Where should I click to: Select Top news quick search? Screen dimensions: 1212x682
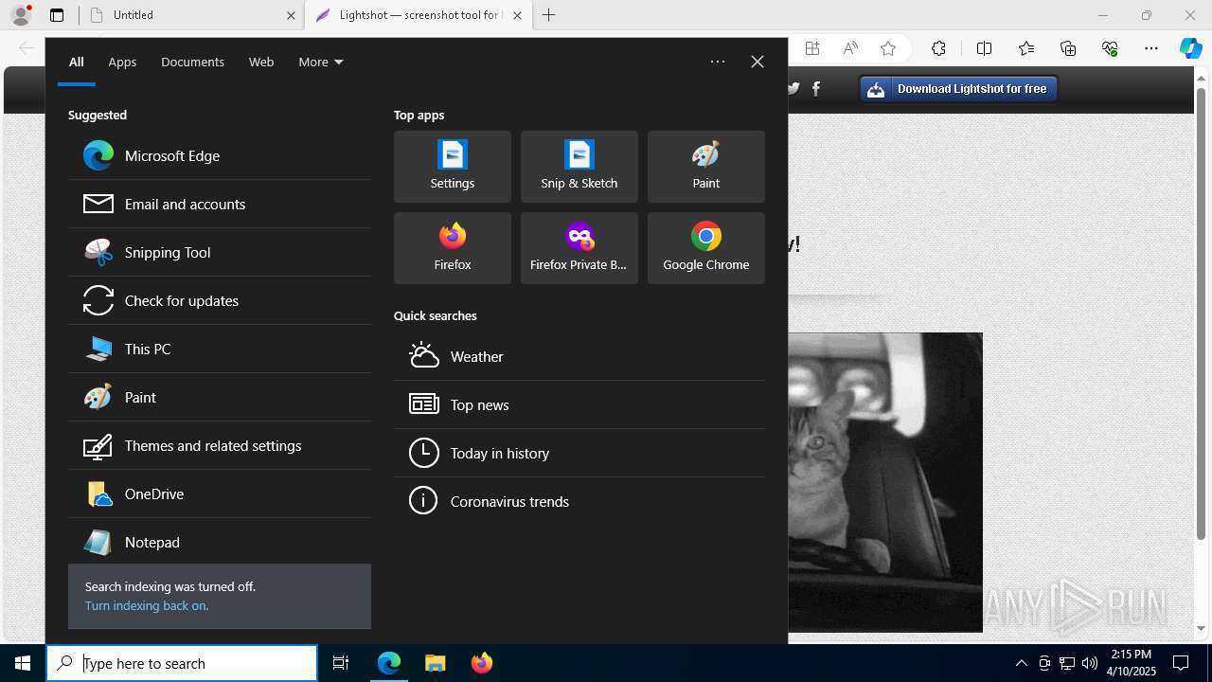(579, 404)
